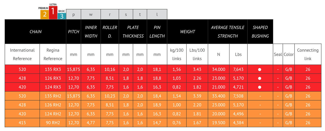
Task: Click the shaped bushing dot for 135 RX3
Action: click(260, 69)
